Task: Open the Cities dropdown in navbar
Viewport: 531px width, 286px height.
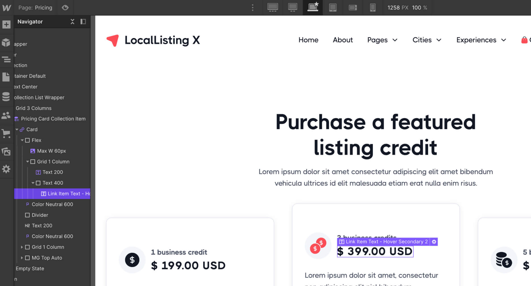Action: (x=427, y=40)
